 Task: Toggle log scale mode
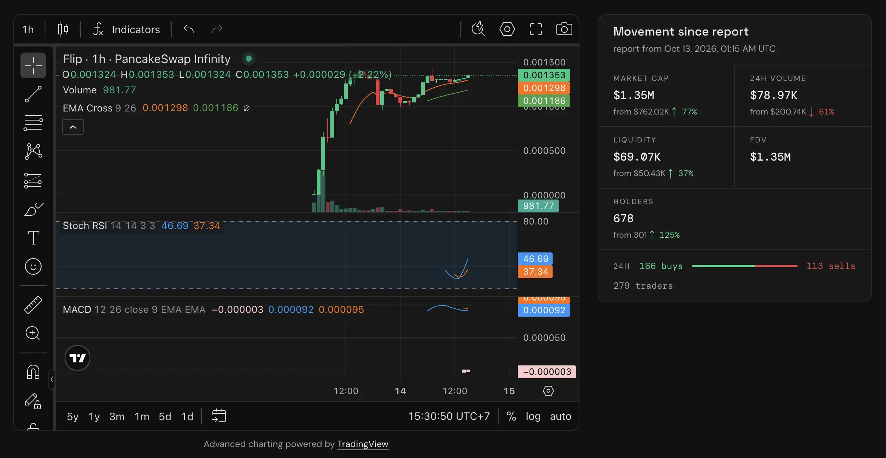point(533,416)
